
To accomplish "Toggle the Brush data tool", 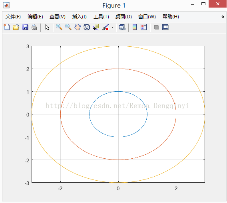I will [106, 27].
